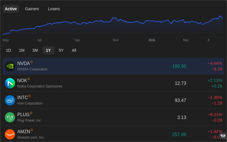Open the TradingView logo badge
This screenshot has height=142, width=227.
point(223,136)
